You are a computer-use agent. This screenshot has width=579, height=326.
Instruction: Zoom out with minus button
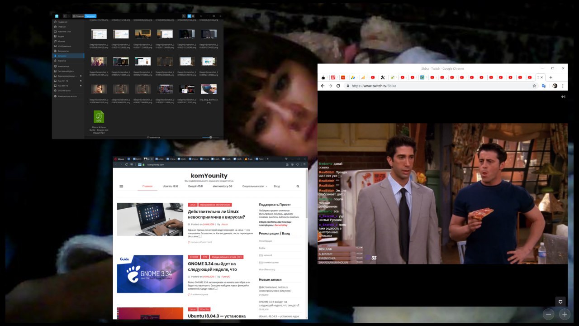548,314
